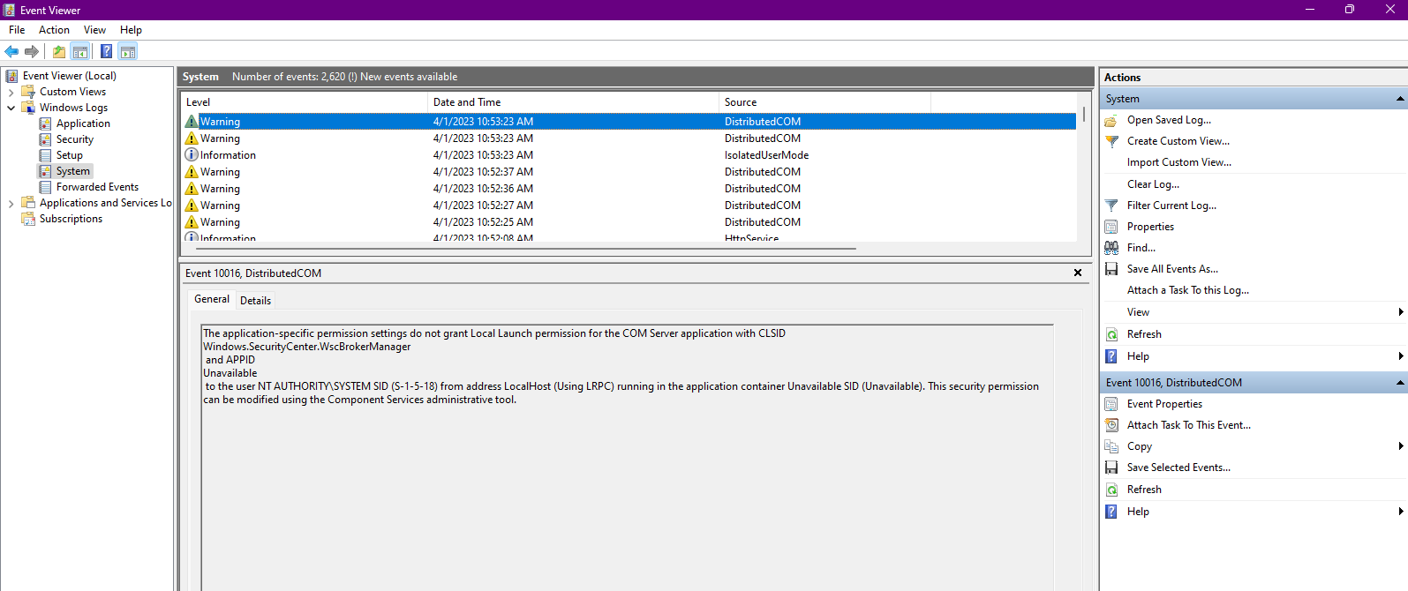Click Help icon under Event 10016 actions
Image resolution: width=1408 pixels, height=591 pixels.
1111,512
